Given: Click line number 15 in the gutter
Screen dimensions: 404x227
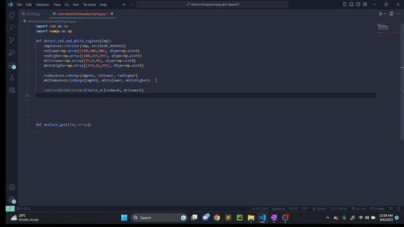Looking at the screenshot, I should (27, 95).
